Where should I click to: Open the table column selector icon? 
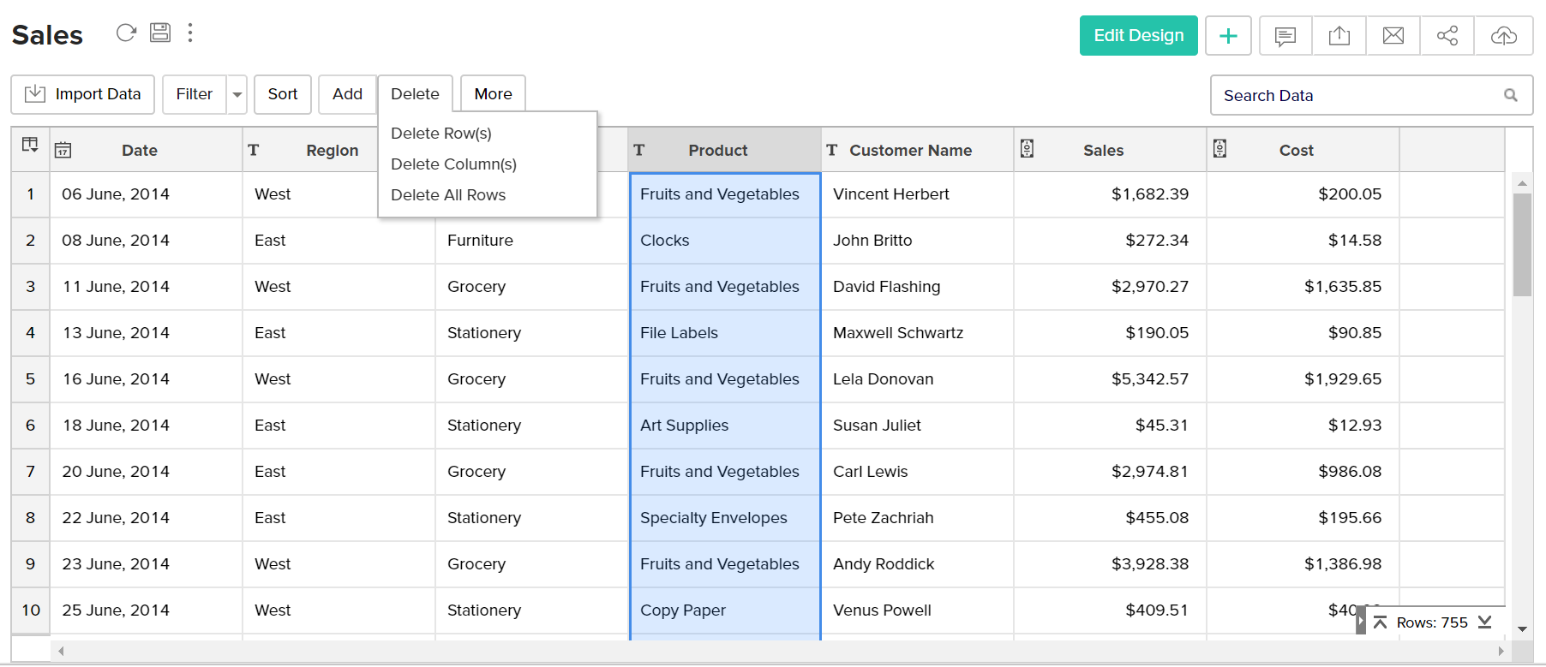click(30, 145)
